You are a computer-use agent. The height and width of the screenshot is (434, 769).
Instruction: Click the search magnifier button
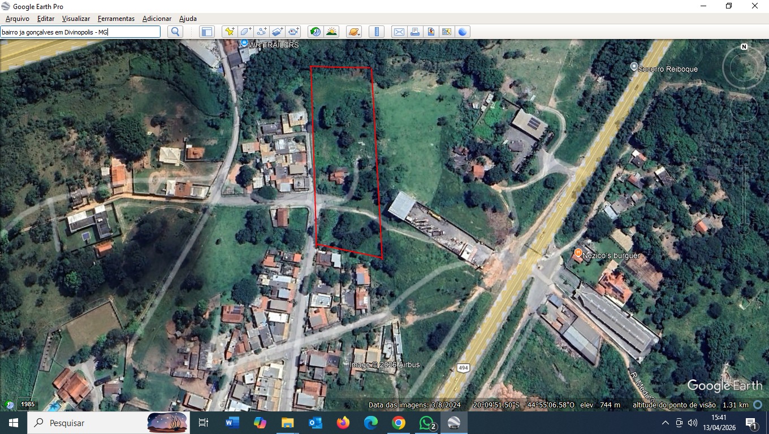(x=175, y=32)
